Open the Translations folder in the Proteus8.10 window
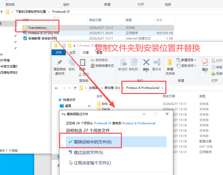Viewport: 223px width, 175px height. (37, 28)
